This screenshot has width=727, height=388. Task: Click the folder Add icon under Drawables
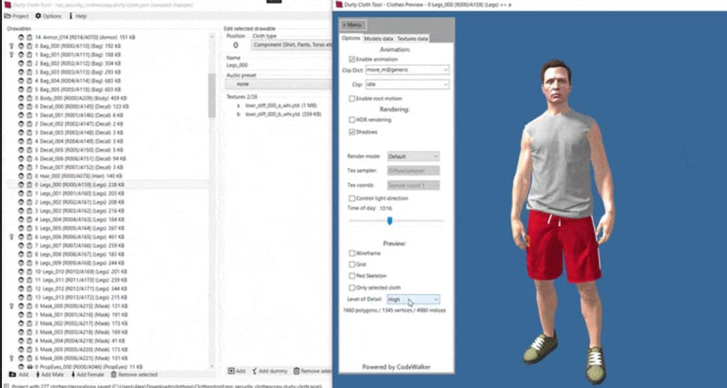point(12,374)
